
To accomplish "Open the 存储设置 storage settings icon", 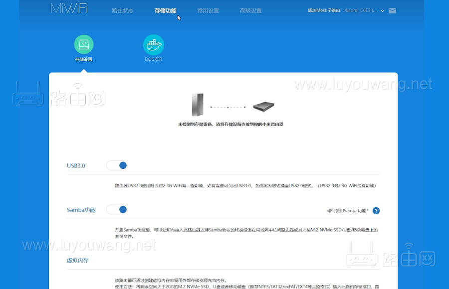I will pyautogui.click(x=83, y=44).
